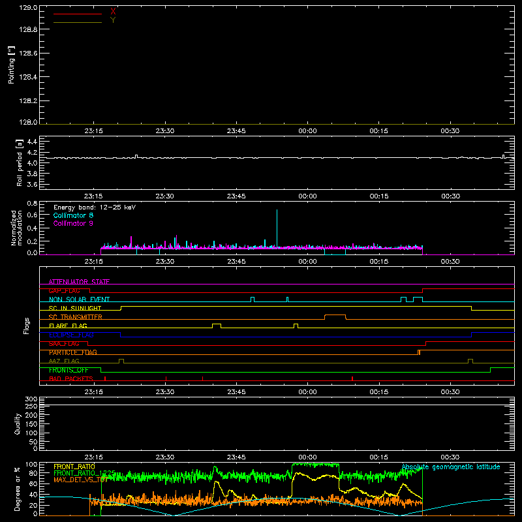Click the ATTENUATOR_STATE flag label
Viewport: 522px width, 522px height.
(x=79, y=282)
